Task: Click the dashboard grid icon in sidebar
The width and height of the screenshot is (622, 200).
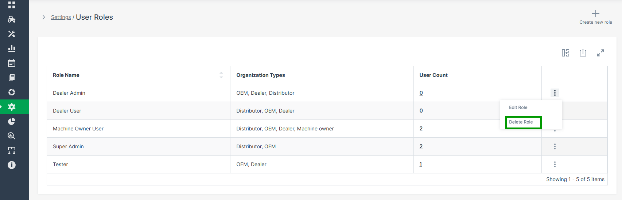Action: (12, 5)
